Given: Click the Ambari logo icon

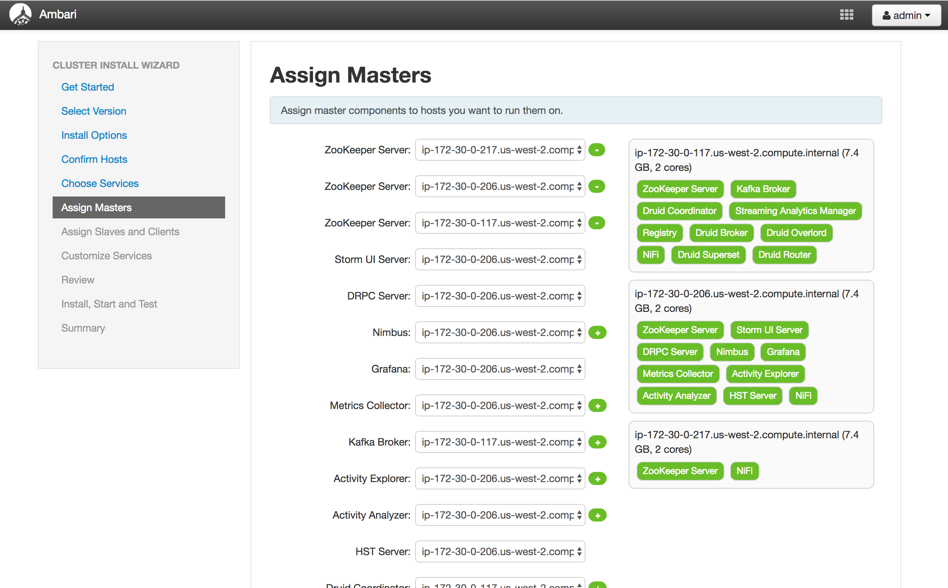Looking at the screenshot, I should [x=20, y=14].
